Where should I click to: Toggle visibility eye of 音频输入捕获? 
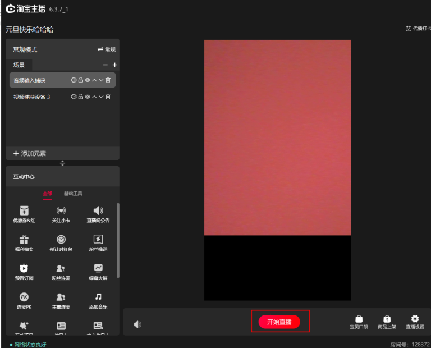(88, 80)
